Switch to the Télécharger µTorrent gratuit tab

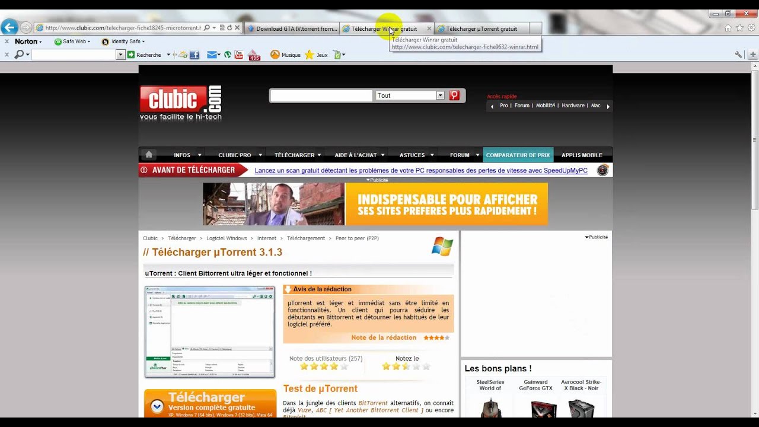tap(481, 28)
